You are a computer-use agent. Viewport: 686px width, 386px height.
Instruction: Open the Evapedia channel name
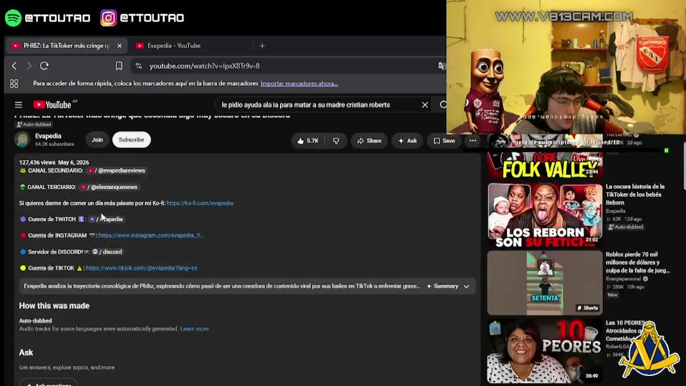click(48, 136)
